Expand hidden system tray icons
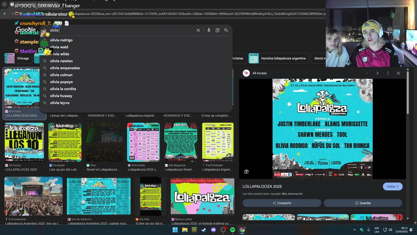The image size is (417, 235). [x=354, y=230]
